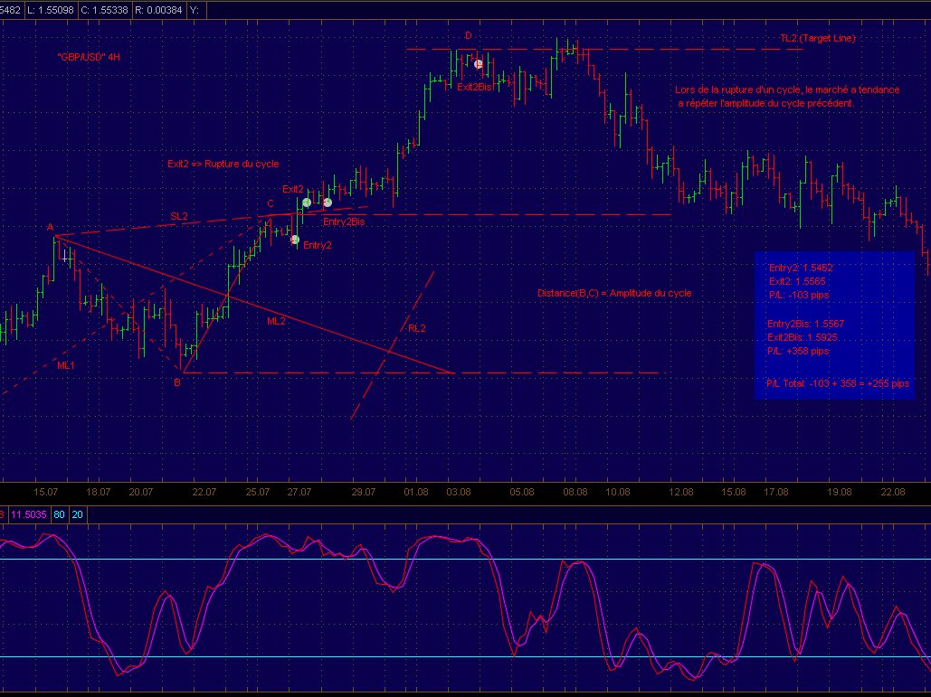This screenshot has width=931, height=697.
Task: Click the 01.08 date on time axis
Action: point(416,492)
